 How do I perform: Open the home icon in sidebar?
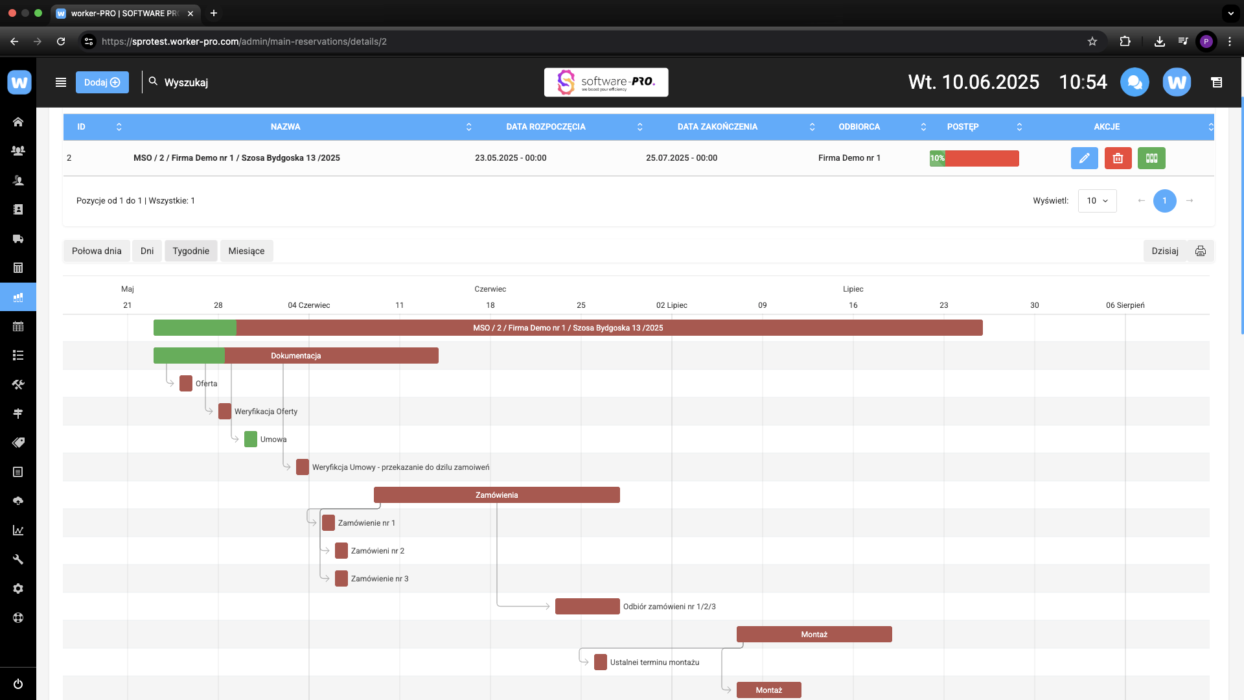[x=18, y=122]
